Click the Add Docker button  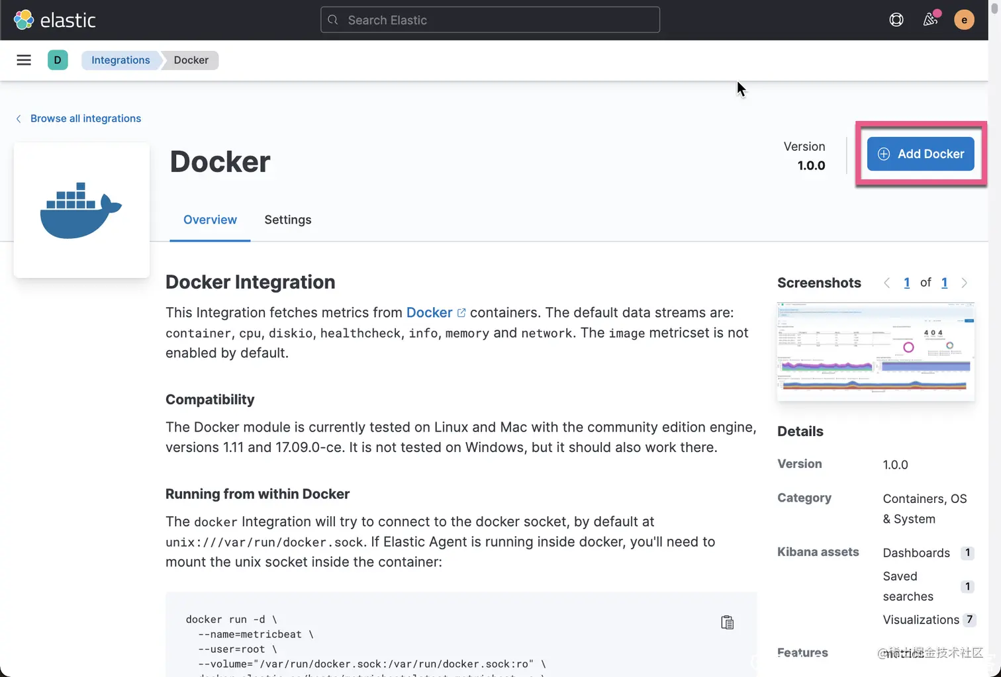click(x=920, y=154)
